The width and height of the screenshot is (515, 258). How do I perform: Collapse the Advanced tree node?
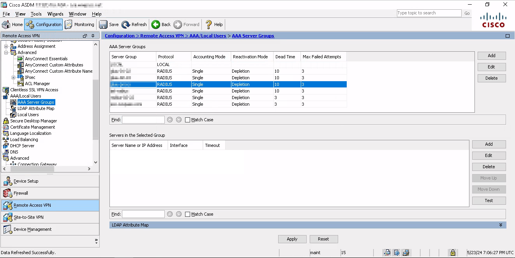6,52
